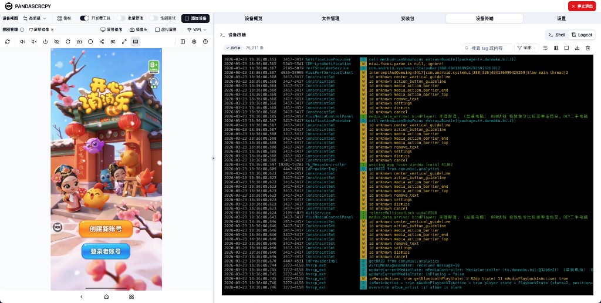Take a screenshot with the camera icon
This screenshot has width=601, height=303.
coord(79,42)
